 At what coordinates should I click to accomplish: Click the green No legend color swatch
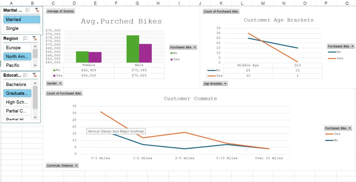(171, 53)
